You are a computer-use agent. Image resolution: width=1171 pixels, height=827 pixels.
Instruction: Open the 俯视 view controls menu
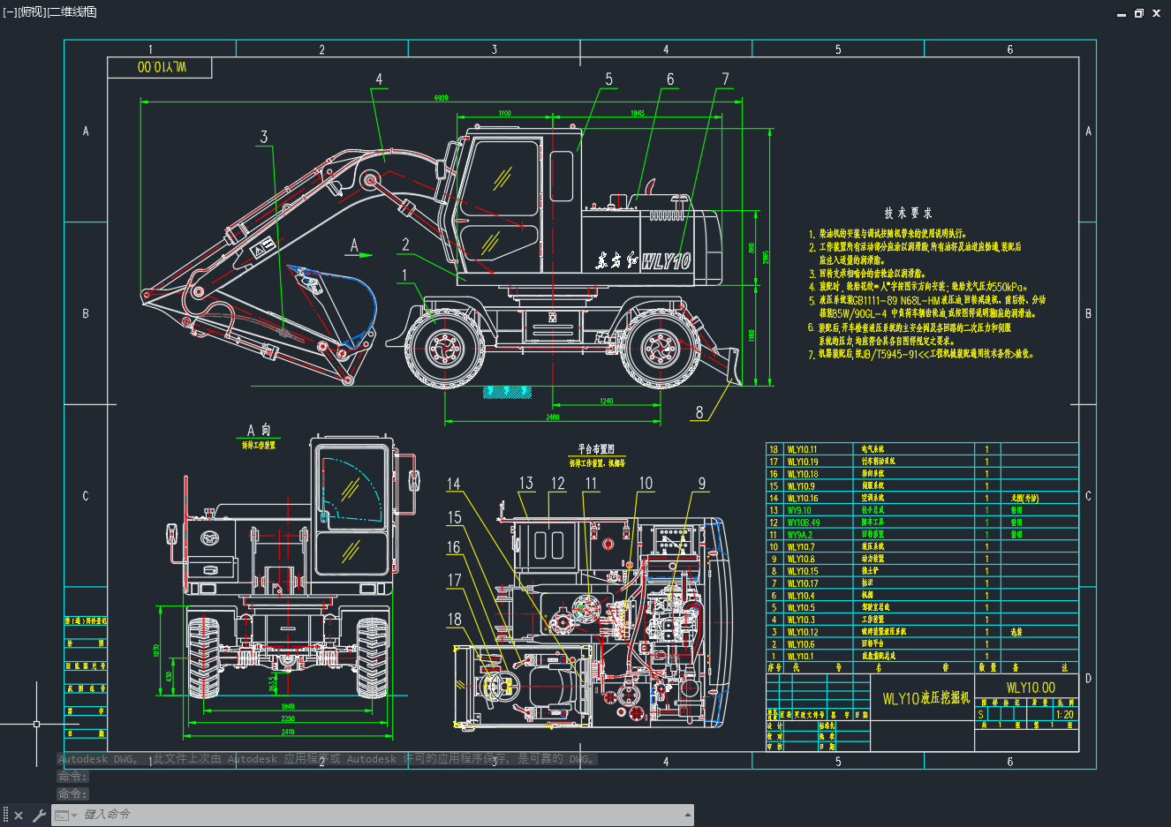31,11
